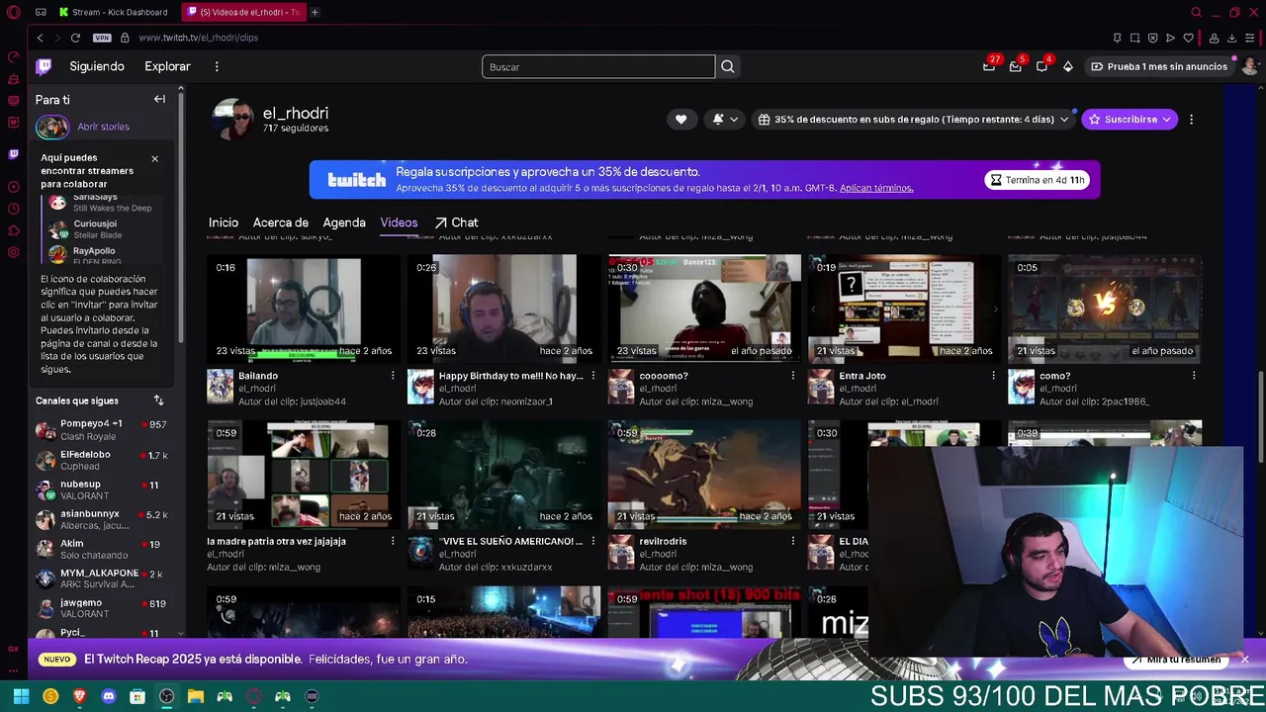Open channel options three-dot menu
The image size is (1266, 712).
click(x=1191, y=119)
